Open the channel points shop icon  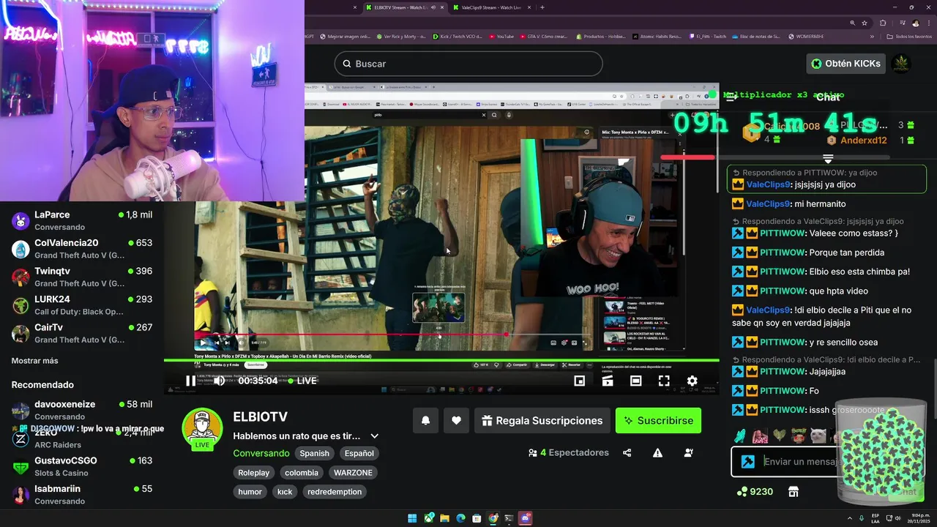pos(793,492)
